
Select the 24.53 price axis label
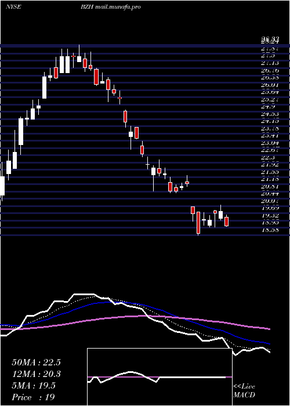(270, 114)
